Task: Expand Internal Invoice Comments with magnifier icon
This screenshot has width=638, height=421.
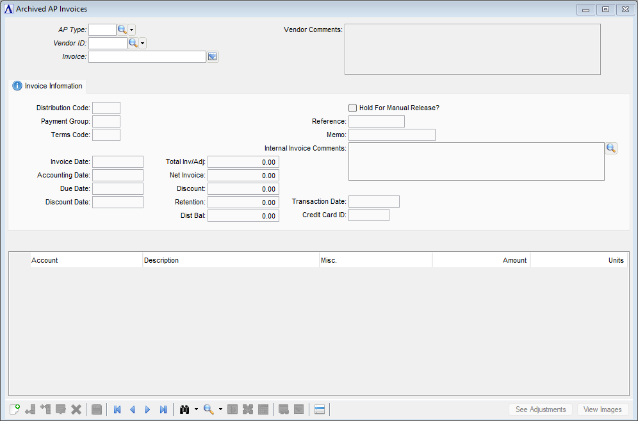Action: click(x=611, y=148)
